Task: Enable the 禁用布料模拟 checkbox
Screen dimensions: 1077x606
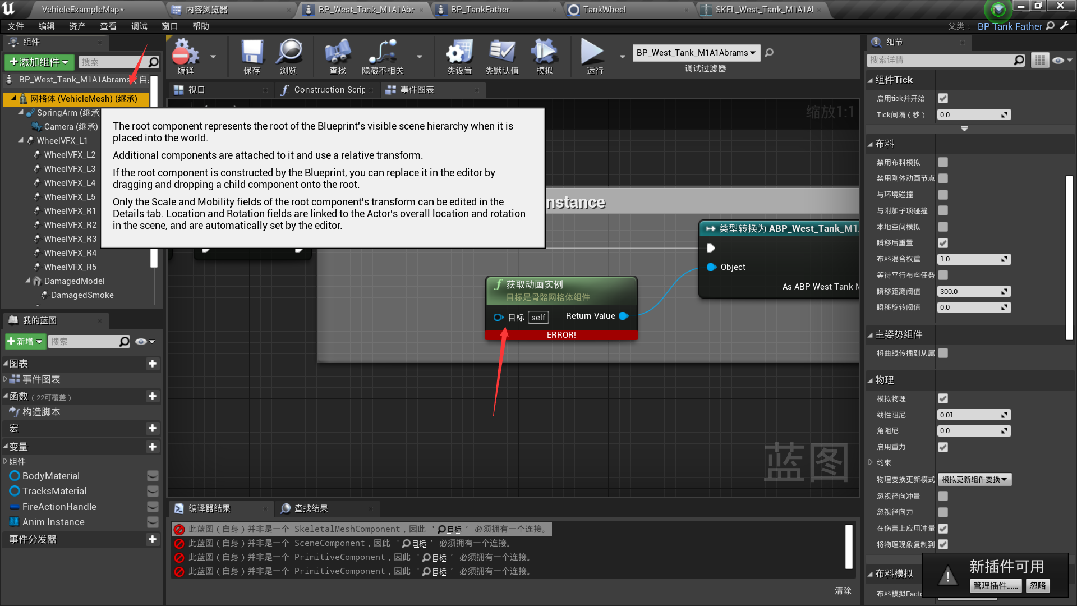Action: [x=943, y=162]
